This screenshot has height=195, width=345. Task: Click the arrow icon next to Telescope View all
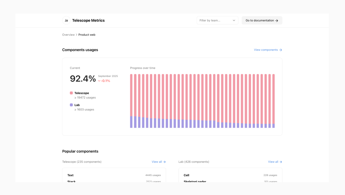click(164, 162)
